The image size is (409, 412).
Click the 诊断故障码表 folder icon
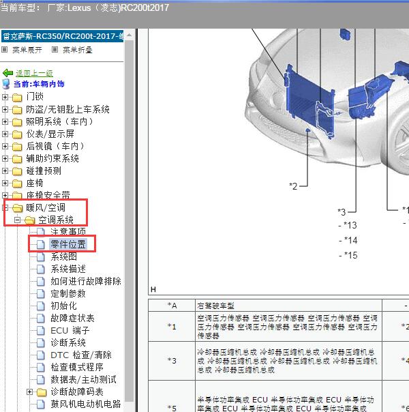(42, 392)
